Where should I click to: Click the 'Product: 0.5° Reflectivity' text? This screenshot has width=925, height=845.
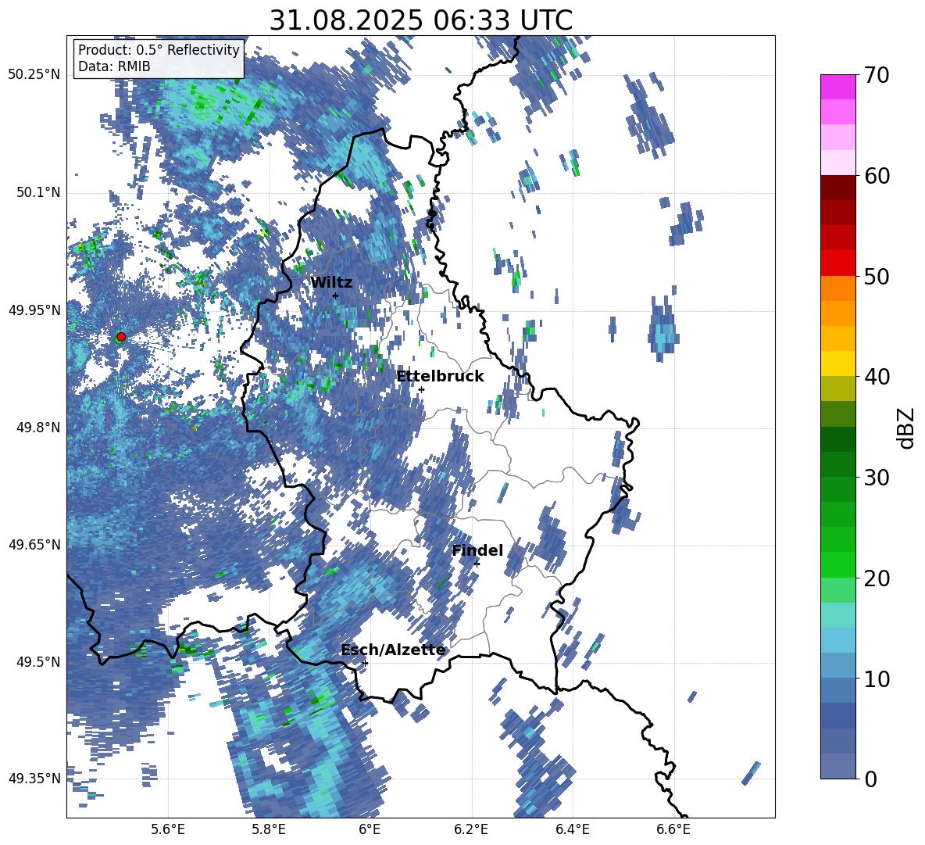[x=159, y=50]
